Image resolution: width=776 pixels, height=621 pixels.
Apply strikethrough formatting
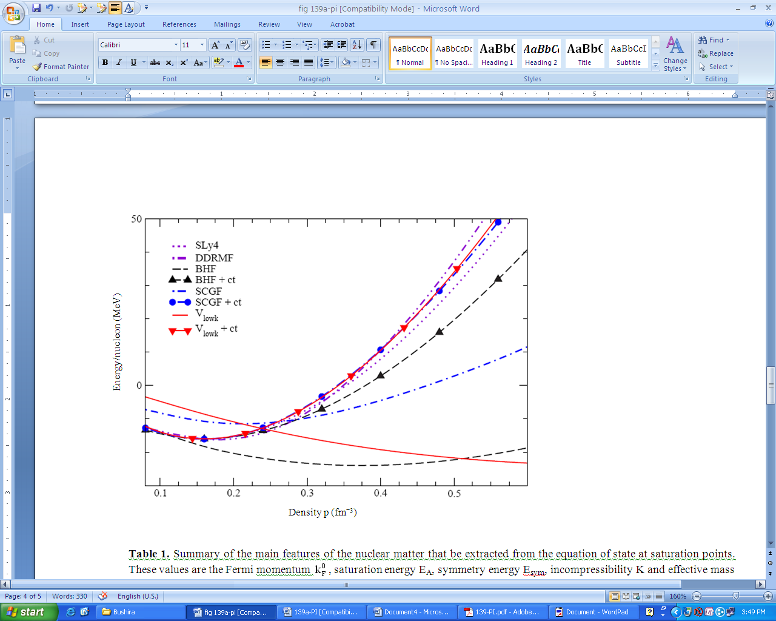(x=155, y=62)
